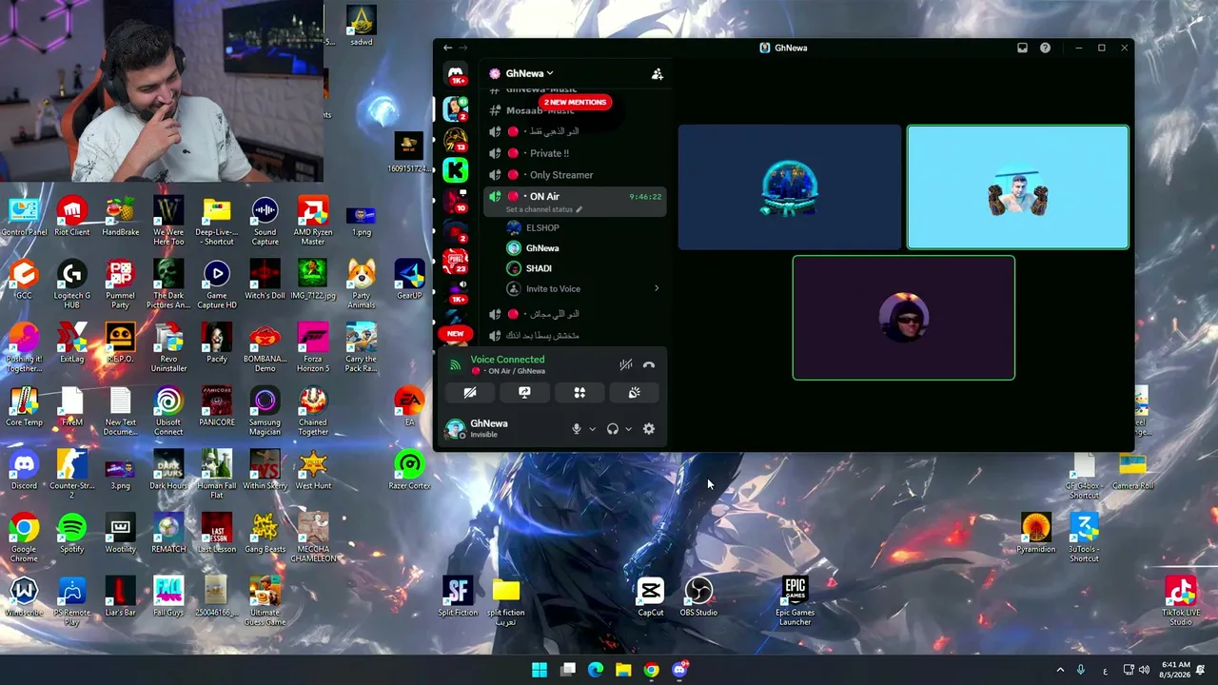Open the Discord inbox icon in title bar

pyautogui.click(x=1022, y=48)
